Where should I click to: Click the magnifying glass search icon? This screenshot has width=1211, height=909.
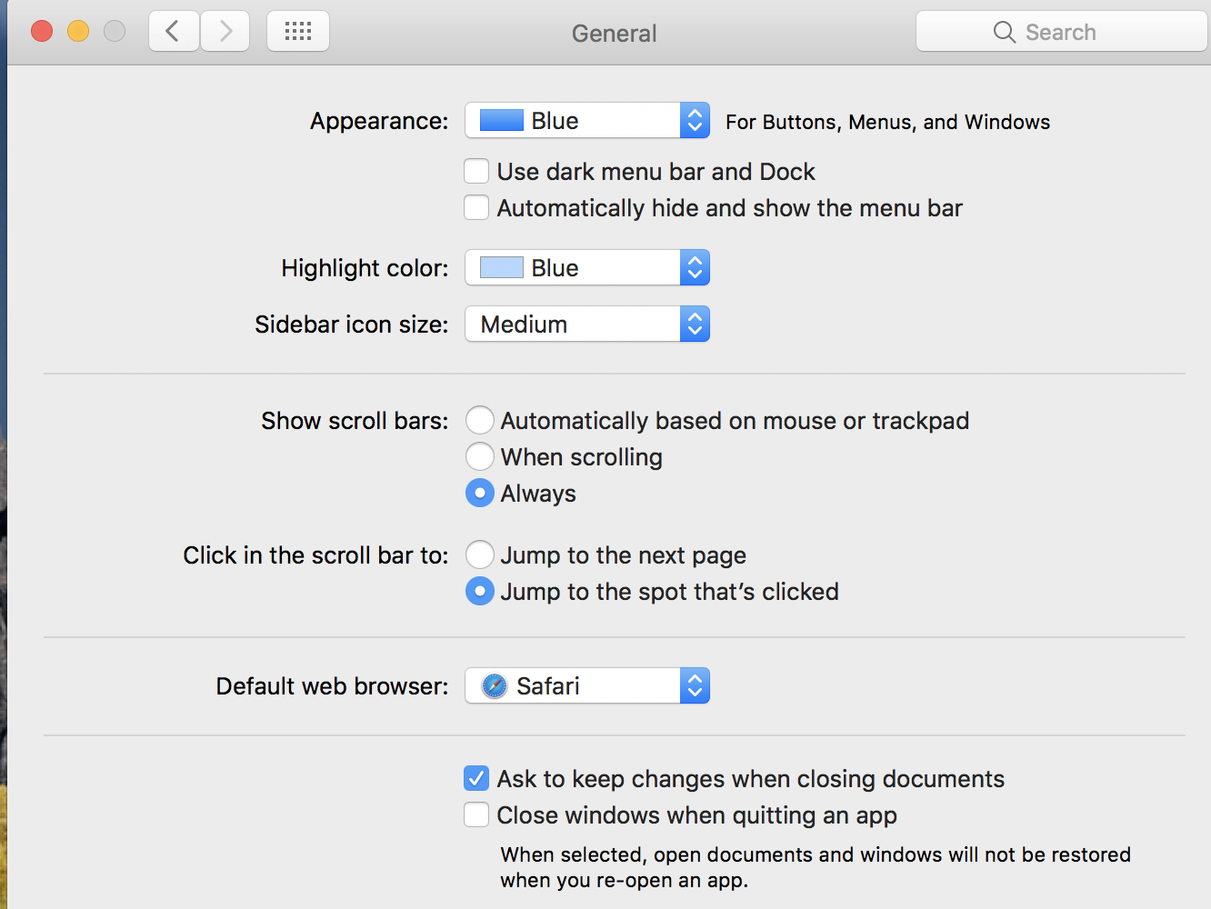coord(1004,32)
